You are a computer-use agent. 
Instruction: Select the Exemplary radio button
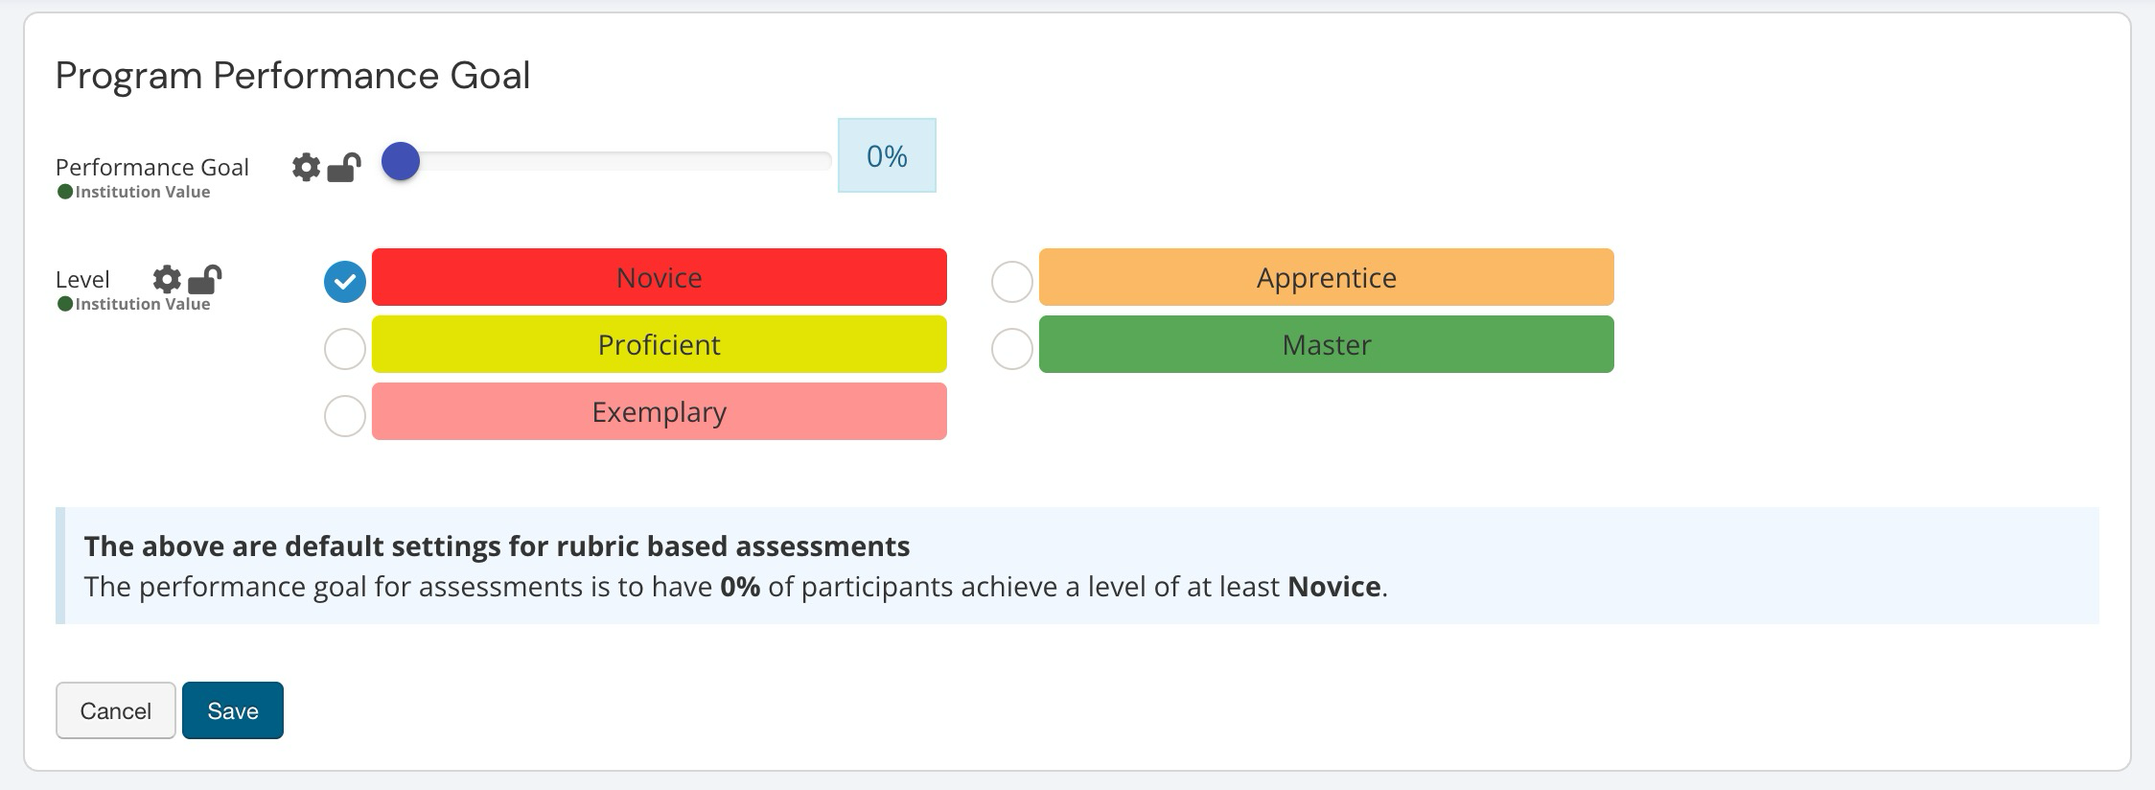click(x=345, y=416)
